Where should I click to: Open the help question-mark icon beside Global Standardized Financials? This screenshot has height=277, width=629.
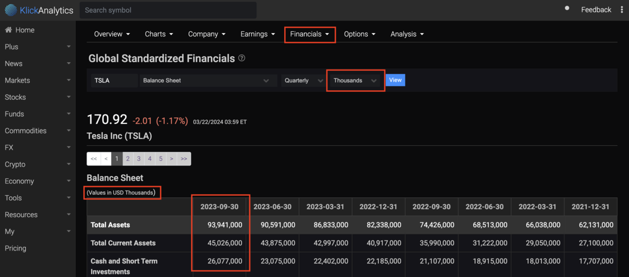pyautogui.click(x=241, y=58)
